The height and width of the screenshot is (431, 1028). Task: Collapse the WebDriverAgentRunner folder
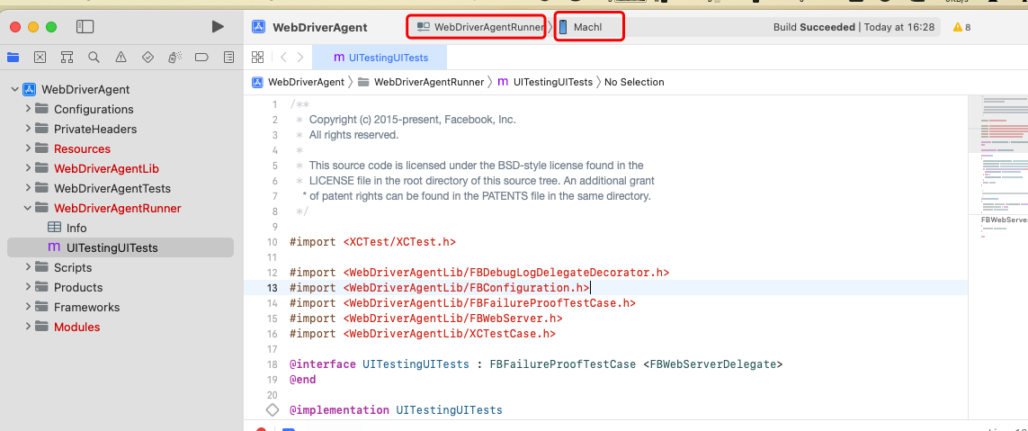click(28, 208)
